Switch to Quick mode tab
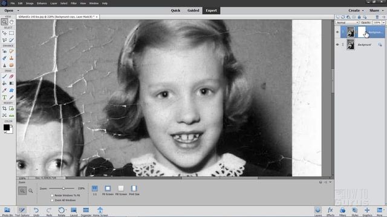 [175, 11]
